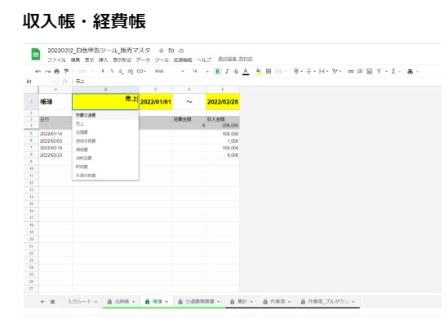This screenshot has width=448, height=319.
Task: Open vertical align options
Action: [310, 72]
